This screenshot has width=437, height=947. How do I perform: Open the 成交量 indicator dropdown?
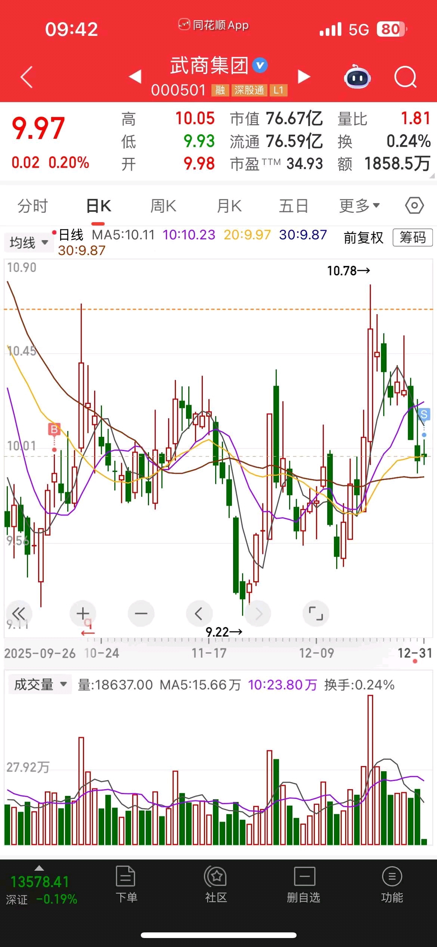pyautogui.click(x=40, y=685)
